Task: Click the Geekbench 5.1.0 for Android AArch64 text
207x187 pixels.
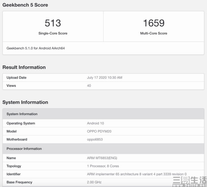Action: point(36,48)
